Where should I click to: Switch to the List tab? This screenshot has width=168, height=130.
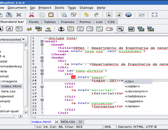click(99, 22)
